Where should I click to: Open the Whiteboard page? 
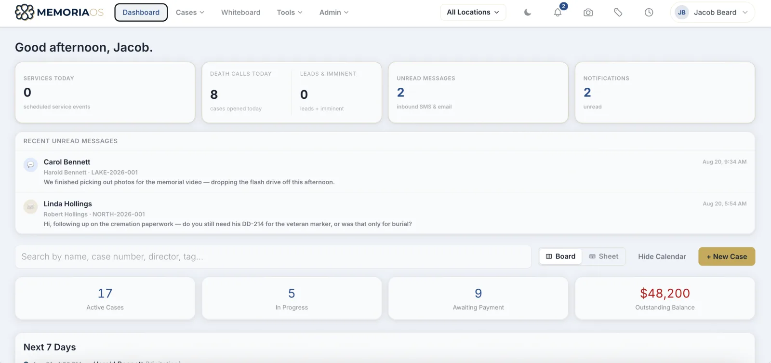click(x=241, y=13)
